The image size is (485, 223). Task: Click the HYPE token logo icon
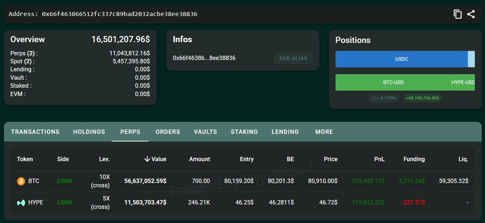point(21,203)
